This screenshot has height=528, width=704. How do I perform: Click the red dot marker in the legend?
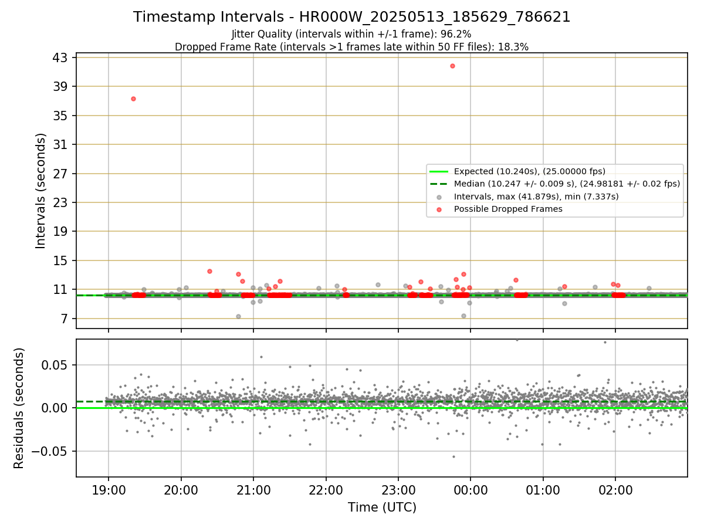(x=439, y=209)
